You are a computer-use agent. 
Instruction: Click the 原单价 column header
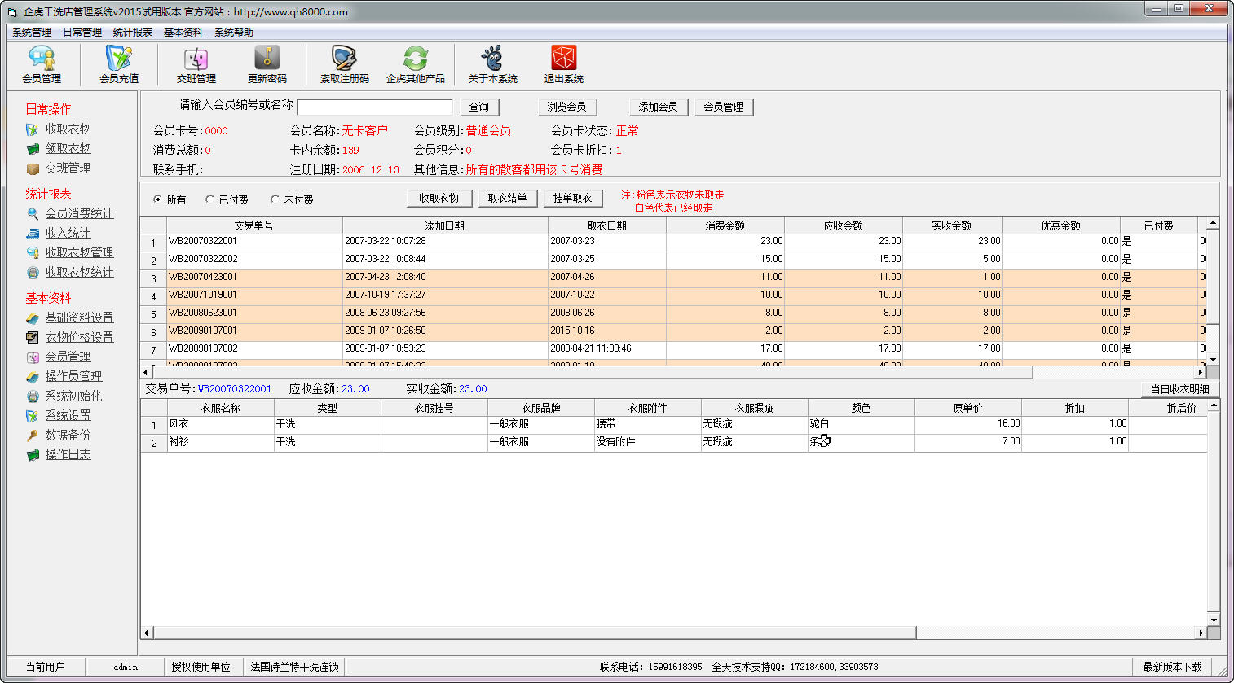[x=968, y=408]
